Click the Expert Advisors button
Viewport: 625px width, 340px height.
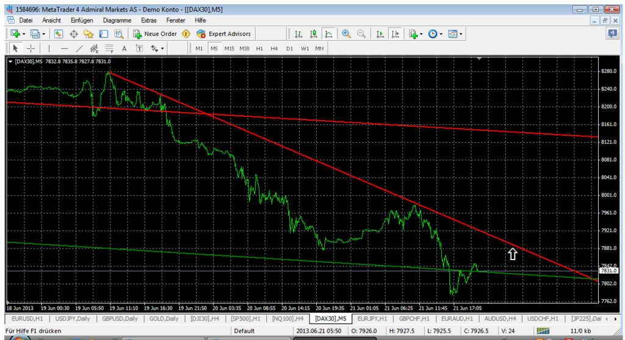[x=223, y=34]
